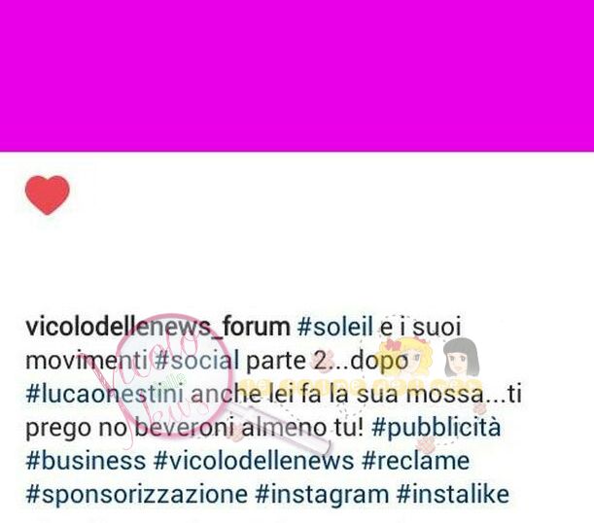Screen dimensions: 594x523
Task: Click the caption words 'e i suoi'
Action: (420, 327)
